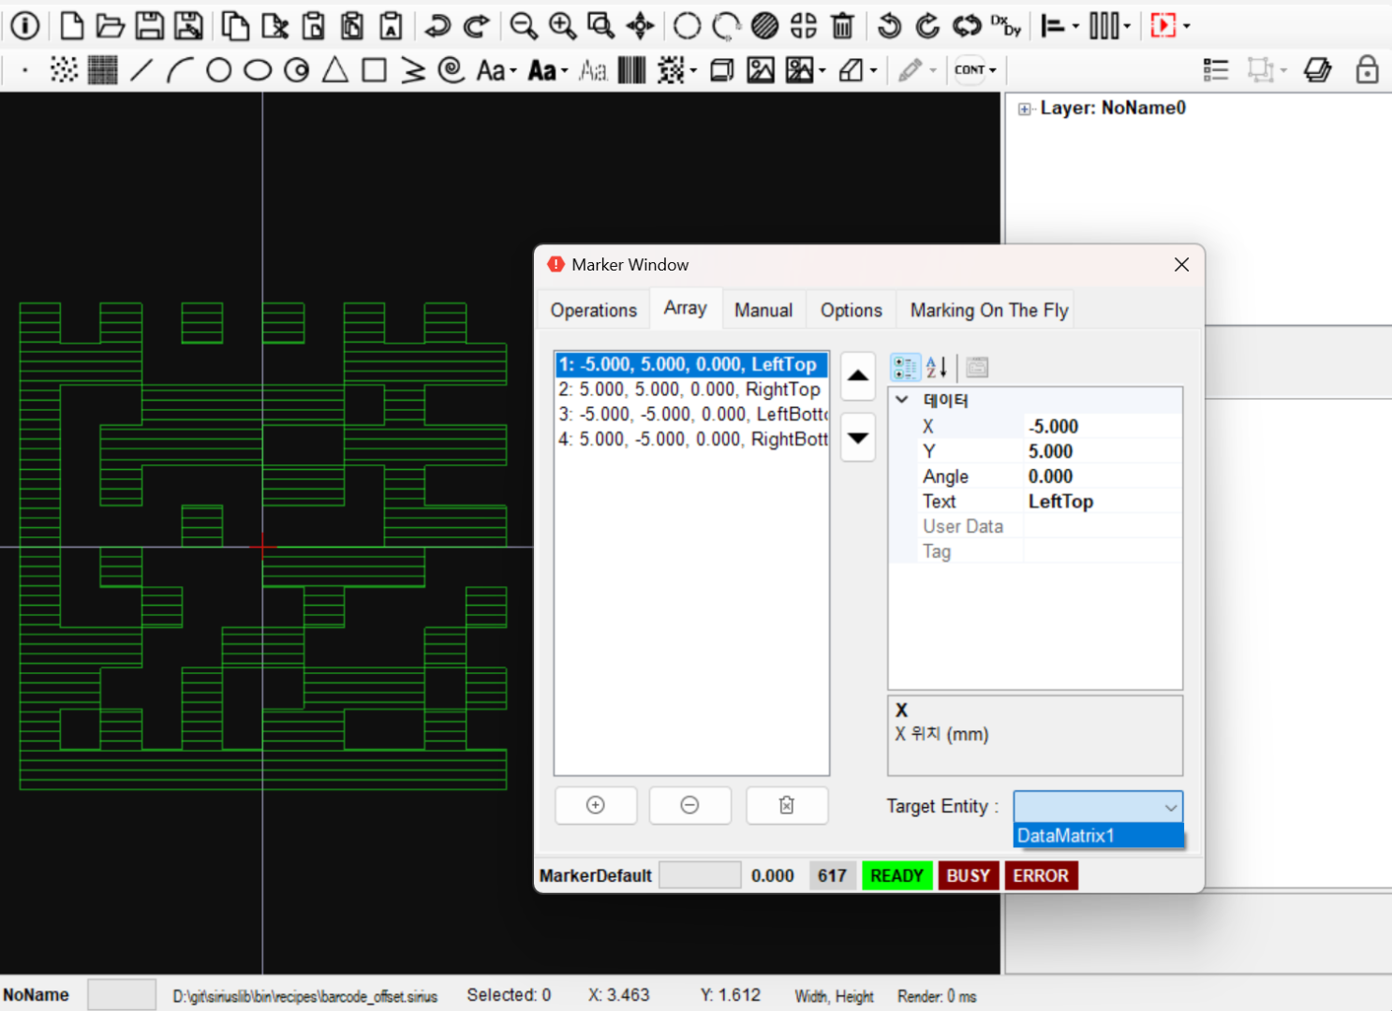Collapse the 데이터 property category
The image size is (1392, 1011).
click(902, 400)
